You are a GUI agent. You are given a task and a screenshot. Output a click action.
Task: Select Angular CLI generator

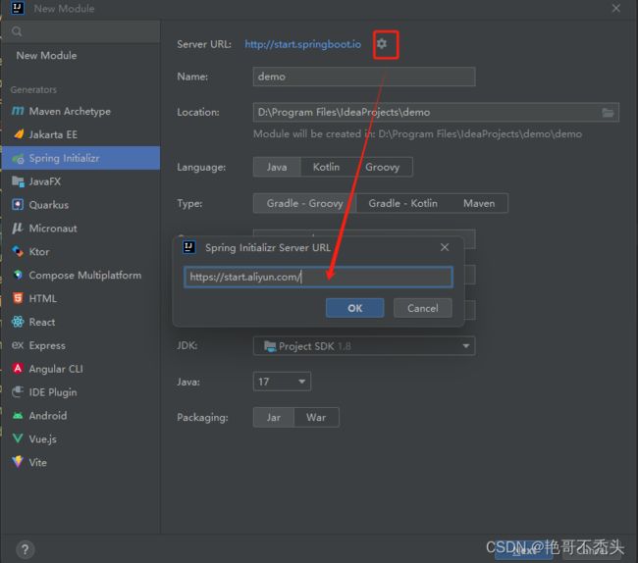(x=80, y=369)
